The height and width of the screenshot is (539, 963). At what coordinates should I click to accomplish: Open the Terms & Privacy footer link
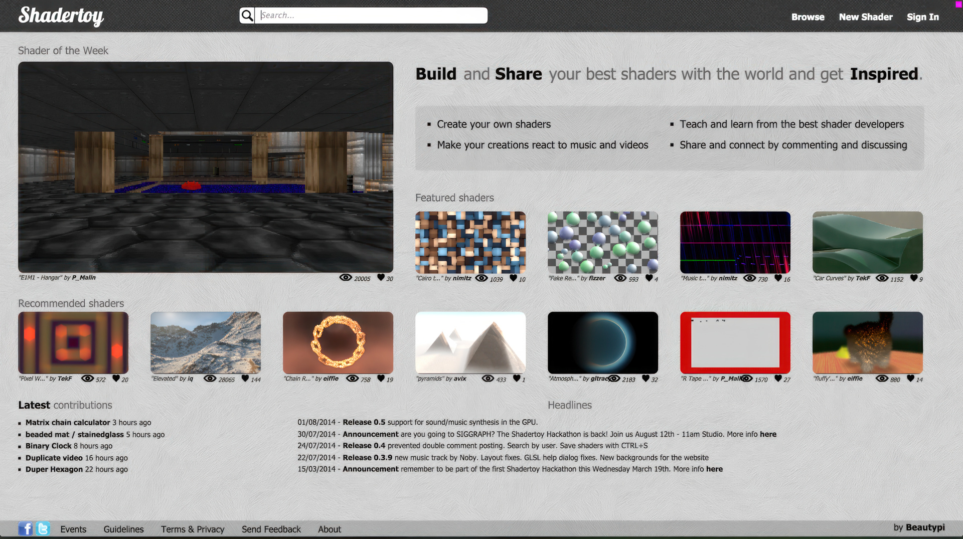coord(192,529)
